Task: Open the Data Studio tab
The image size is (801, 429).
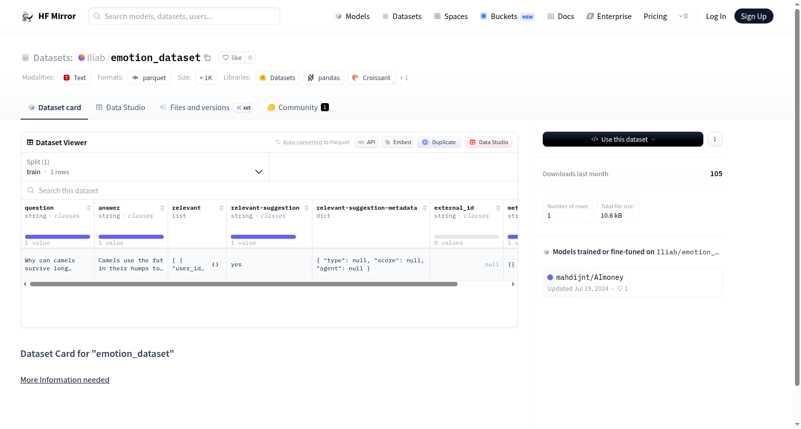Action: click(121, 108)
